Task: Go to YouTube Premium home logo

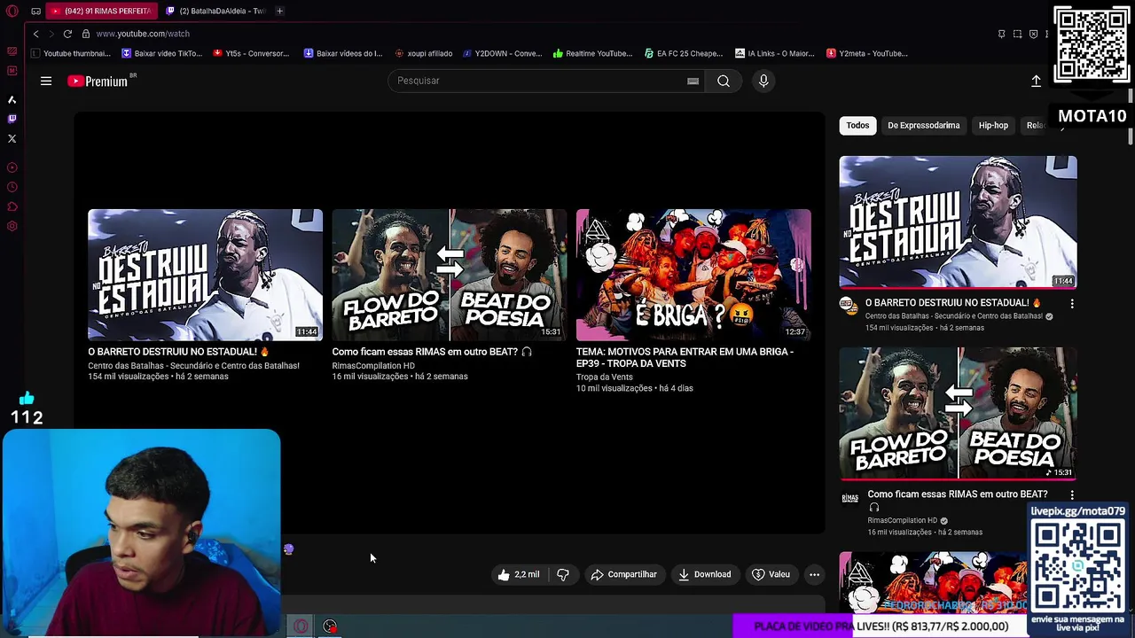Action: (98, 81)
